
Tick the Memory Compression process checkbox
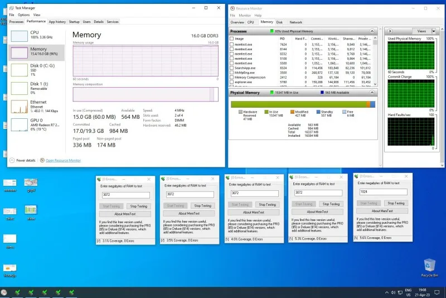(x=231, y=78)
